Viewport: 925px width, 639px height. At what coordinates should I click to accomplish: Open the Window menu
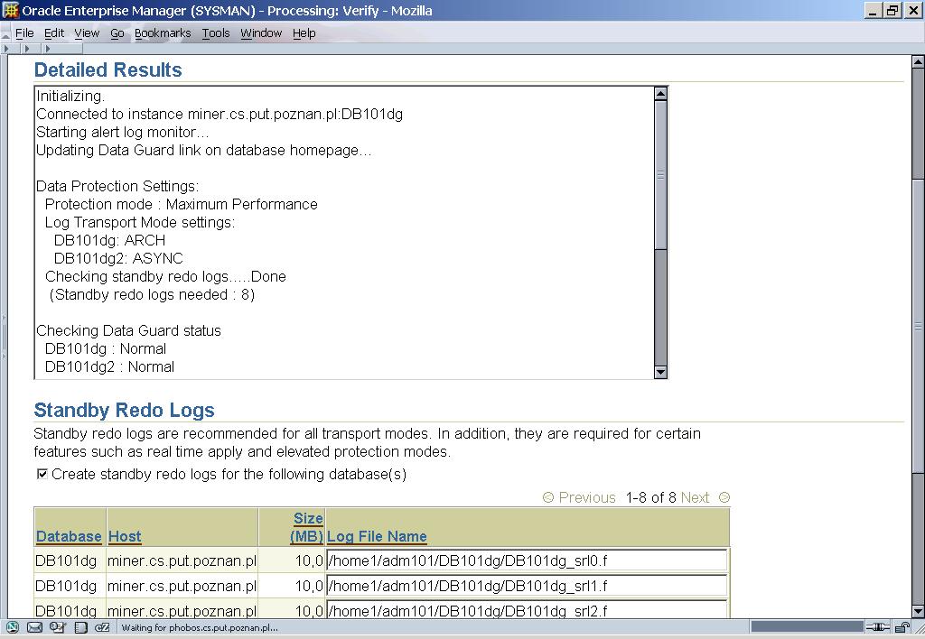[x=261, y=33]
